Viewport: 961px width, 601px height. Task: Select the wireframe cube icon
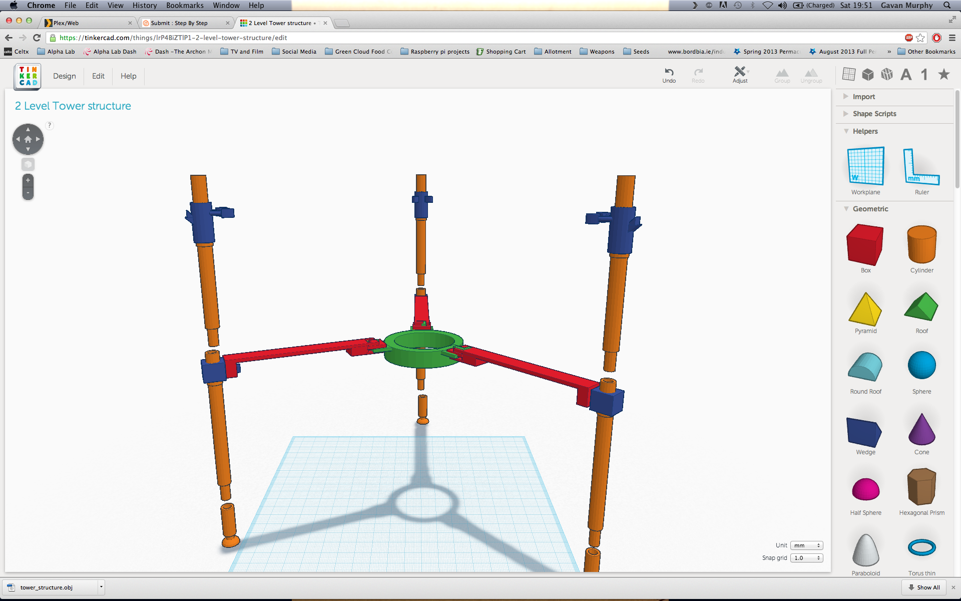(887, 74)
